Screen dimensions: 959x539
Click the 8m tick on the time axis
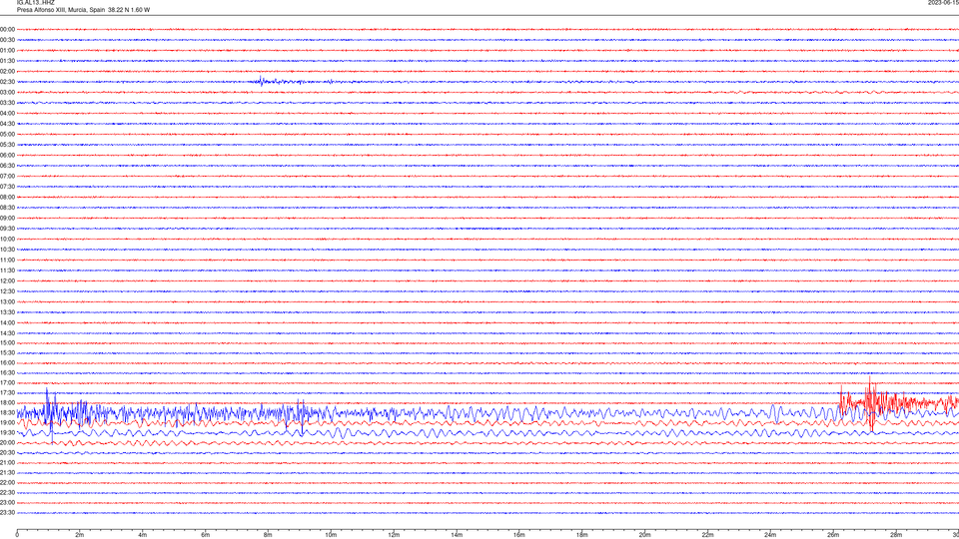pyautogui.click(x=268, y=535)
